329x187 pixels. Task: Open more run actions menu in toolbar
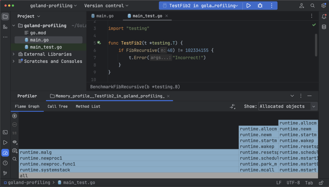click(271, 6)
